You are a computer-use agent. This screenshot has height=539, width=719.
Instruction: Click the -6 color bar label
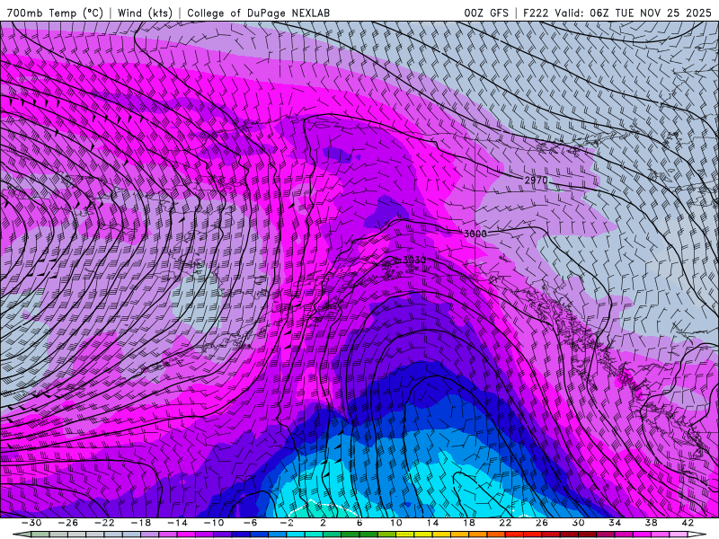251,523
